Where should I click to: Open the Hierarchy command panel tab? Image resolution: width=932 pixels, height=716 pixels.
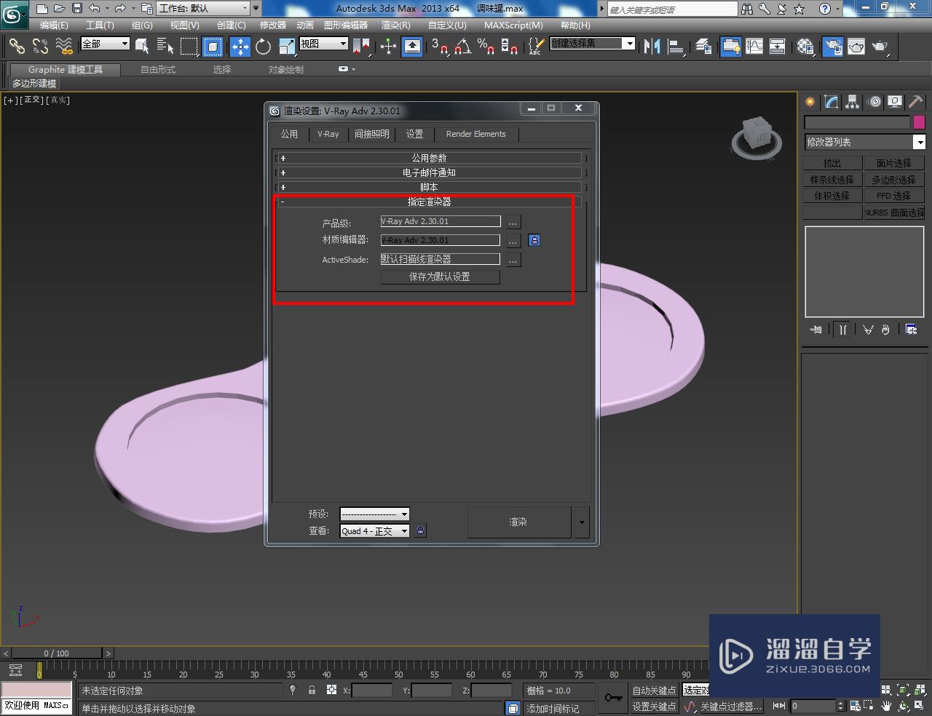tap(853, 102)
